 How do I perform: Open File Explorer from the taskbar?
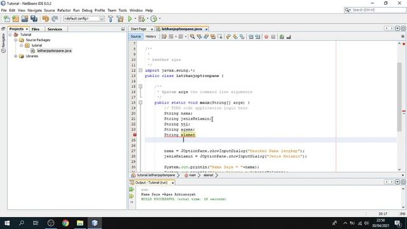click(x=80, y=223)
